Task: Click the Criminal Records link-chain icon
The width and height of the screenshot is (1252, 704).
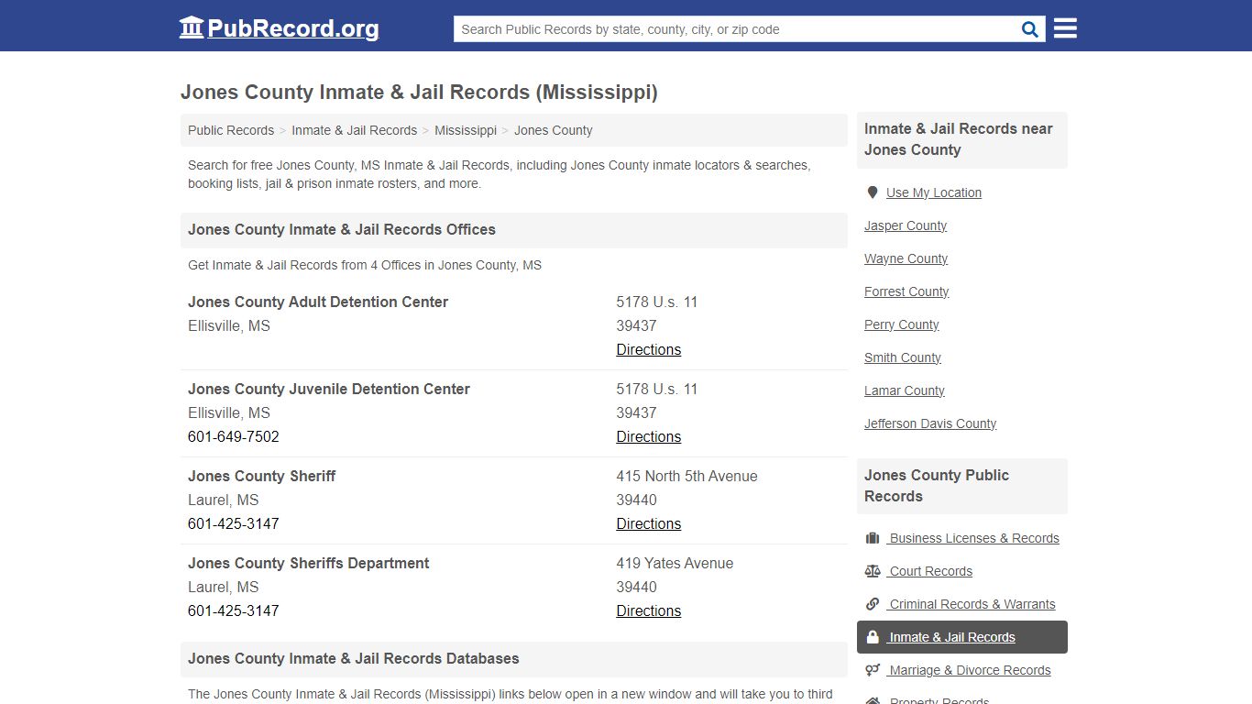Action: (873, 604)
